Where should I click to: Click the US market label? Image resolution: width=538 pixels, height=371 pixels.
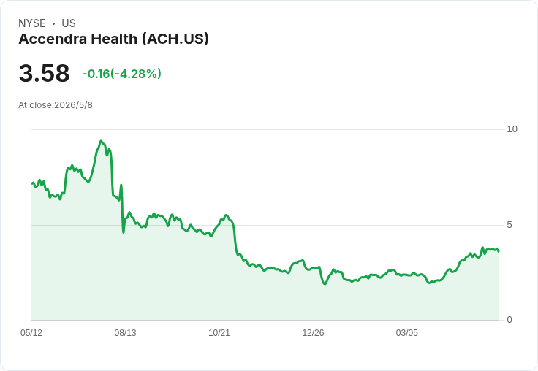pos(69,23)
